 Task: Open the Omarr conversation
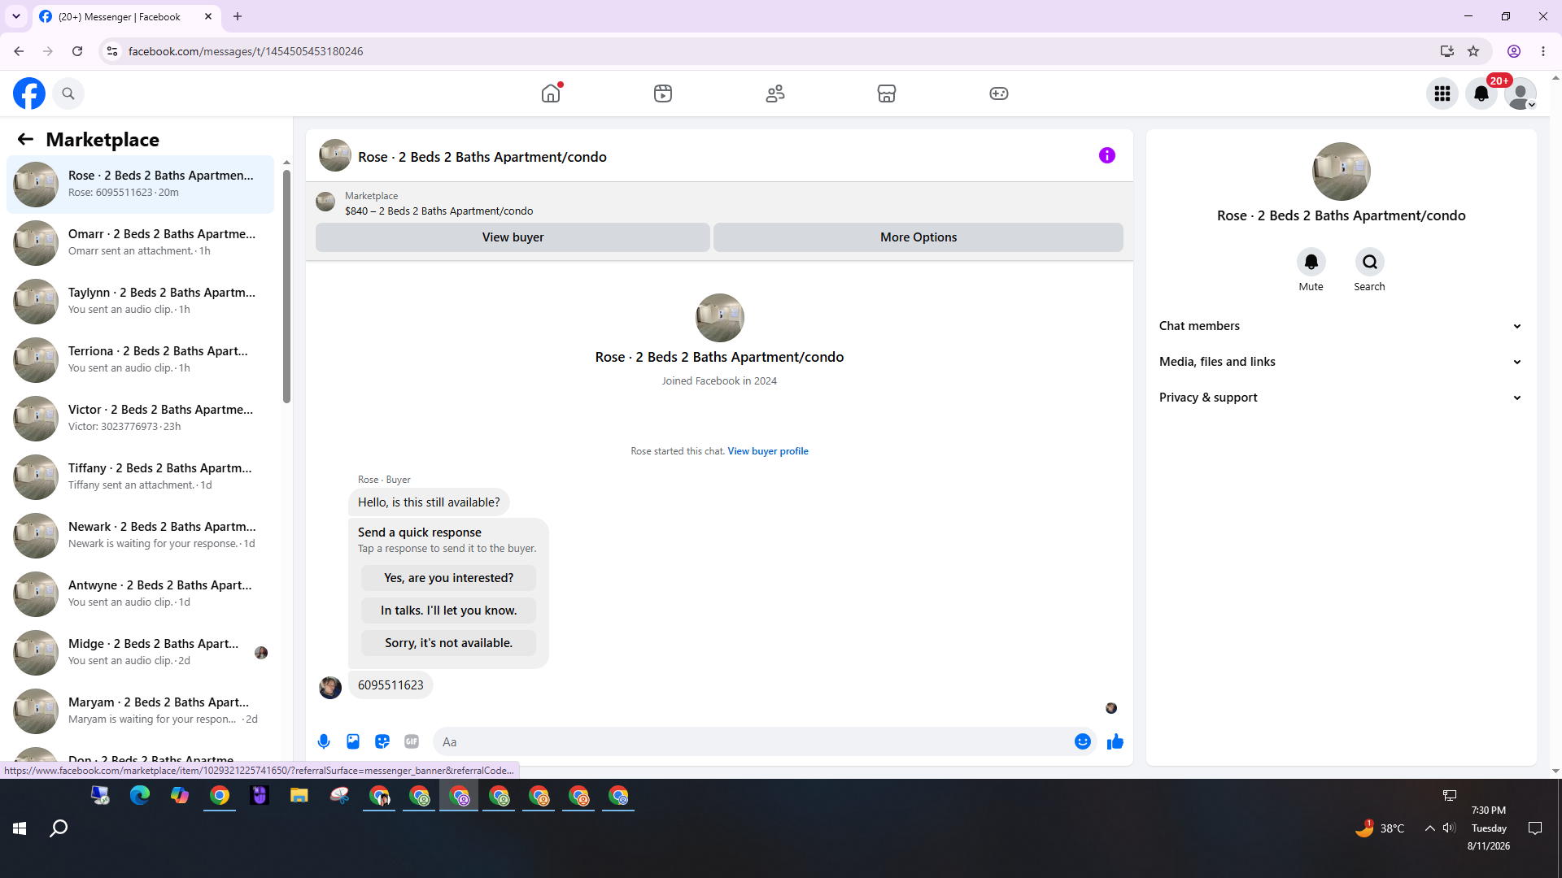pyautogui.click(x=141, y=243)
